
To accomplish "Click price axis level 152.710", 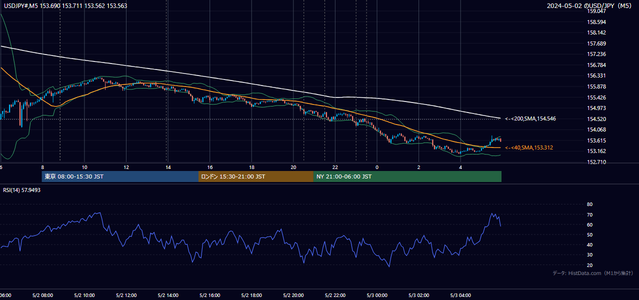I will click(x=597, y=162).
